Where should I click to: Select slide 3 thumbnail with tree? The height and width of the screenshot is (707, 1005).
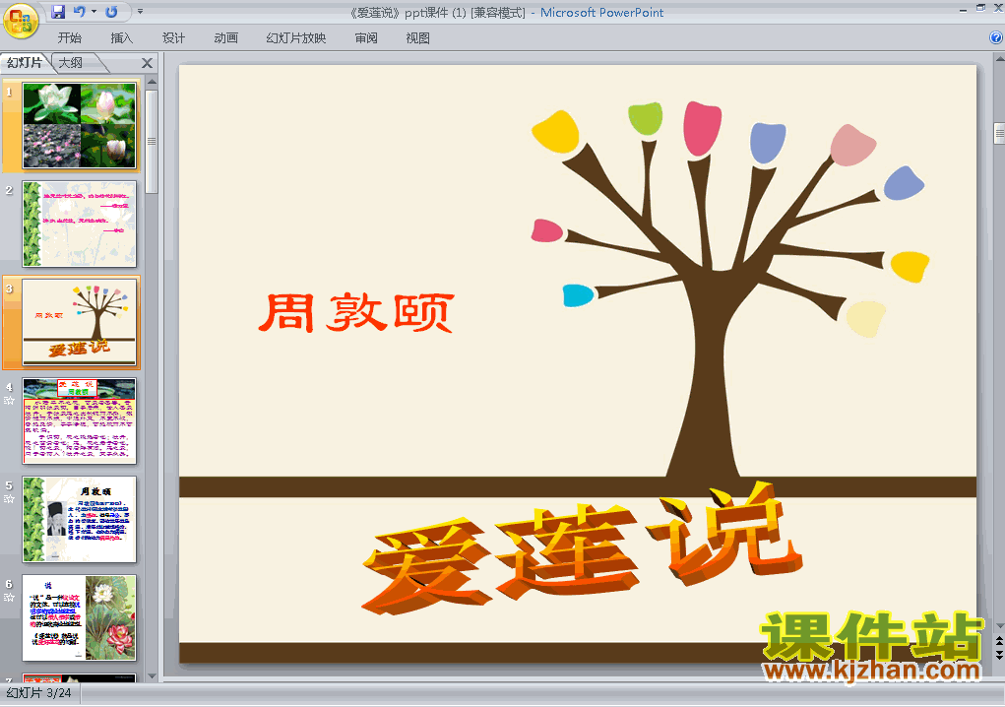pyautogui.click(x=79, y=322)
